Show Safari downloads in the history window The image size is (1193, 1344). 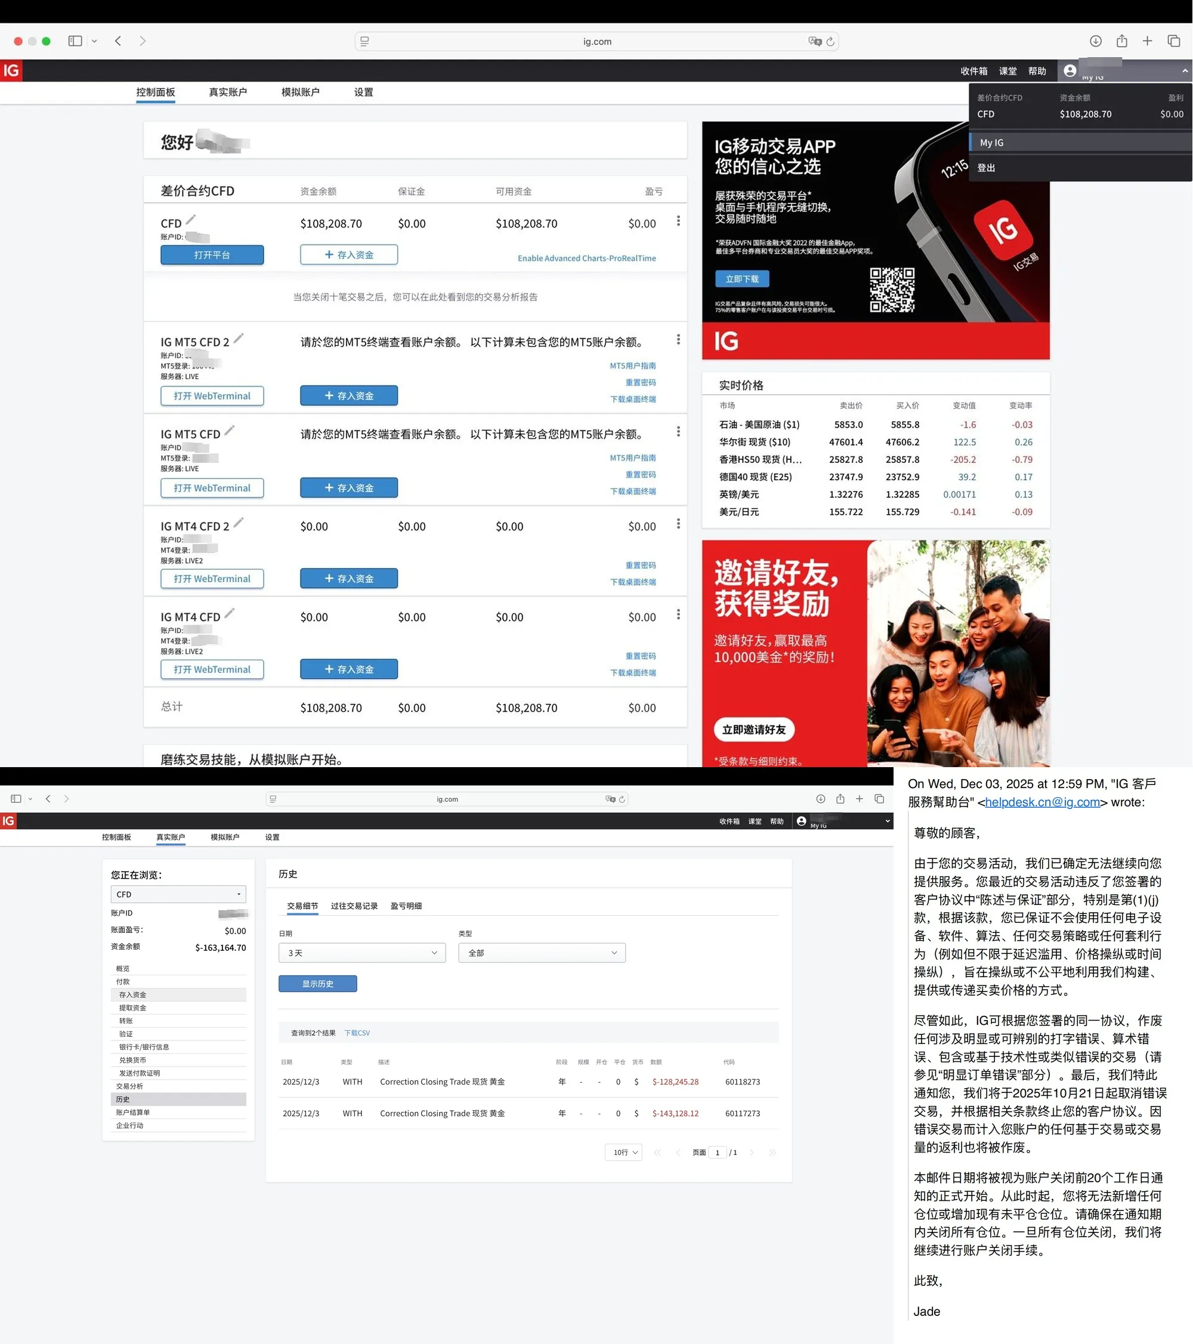[x=821, y=798]
